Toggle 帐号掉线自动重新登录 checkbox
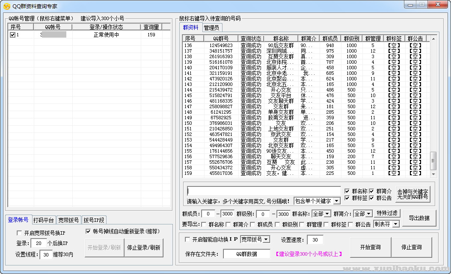Viewport: 451px width, 274px height. click(x=88, y=231)
